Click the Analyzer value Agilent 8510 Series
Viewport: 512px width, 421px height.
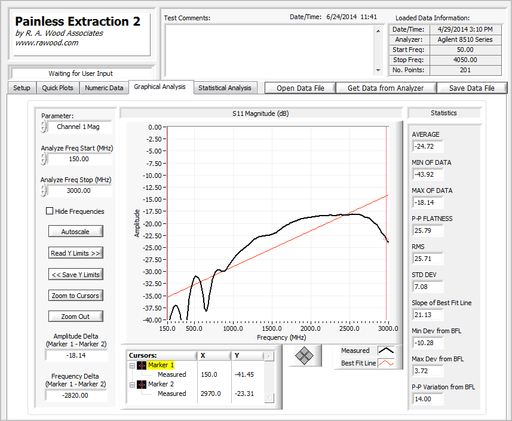tap(465, 39)
